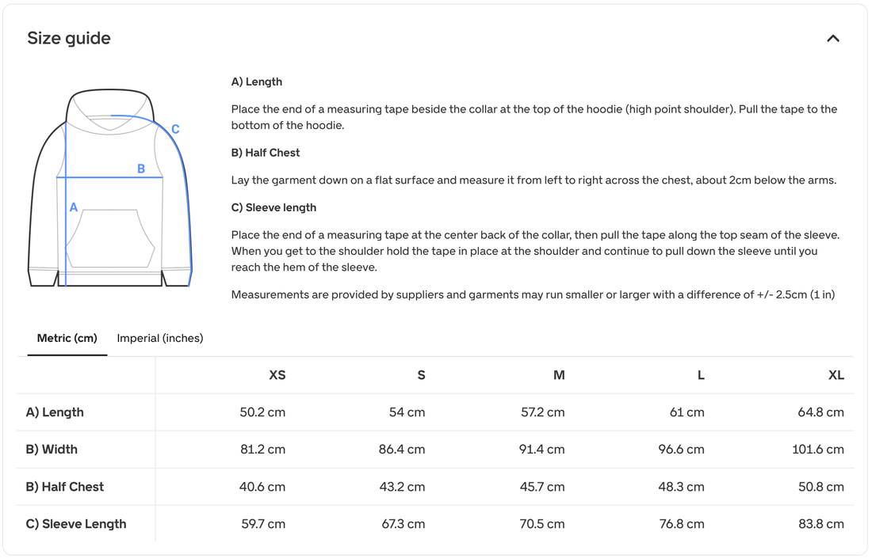The width and height of the screenshot is (872, 558).
Task: Click the B) Half Chest table row label
Action: [65, 487]
